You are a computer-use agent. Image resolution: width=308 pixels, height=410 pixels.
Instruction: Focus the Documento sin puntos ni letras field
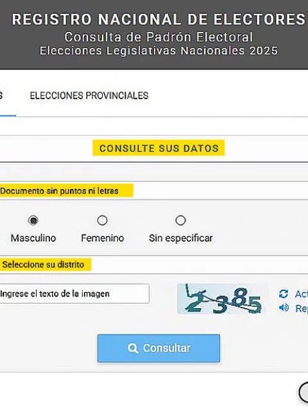[x=154, y=191]
